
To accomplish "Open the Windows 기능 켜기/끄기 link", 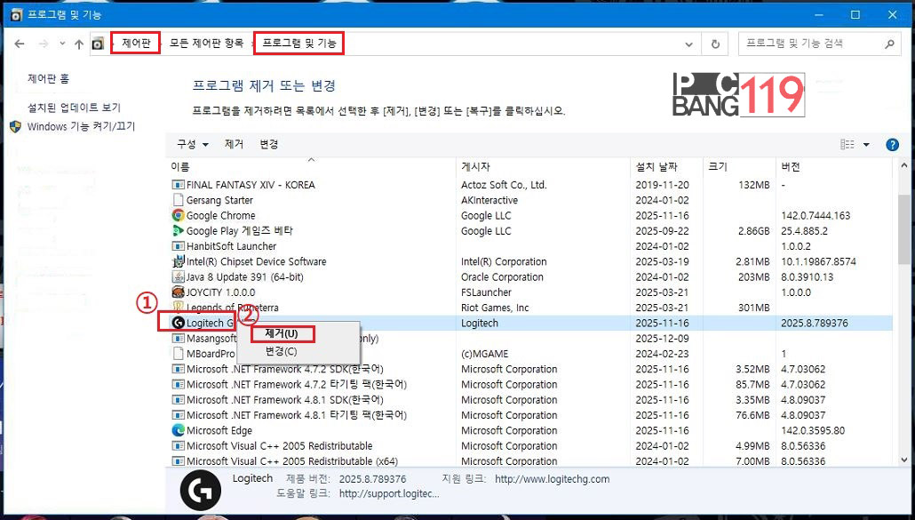I will pyautogui.click(x=81, y=126).
